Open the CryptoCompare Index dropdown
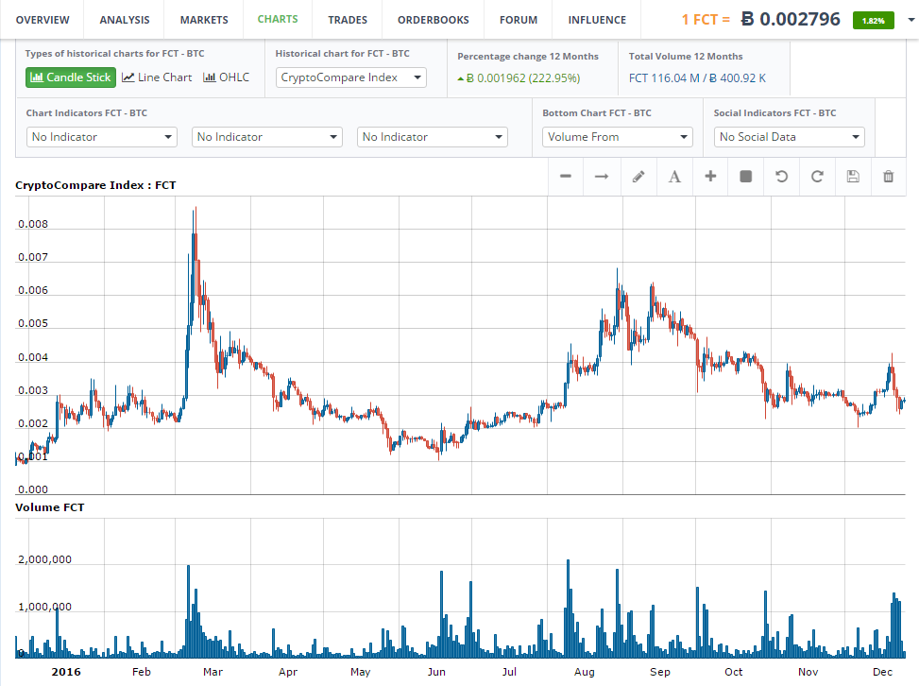The image size is (919, 686). 351,77
